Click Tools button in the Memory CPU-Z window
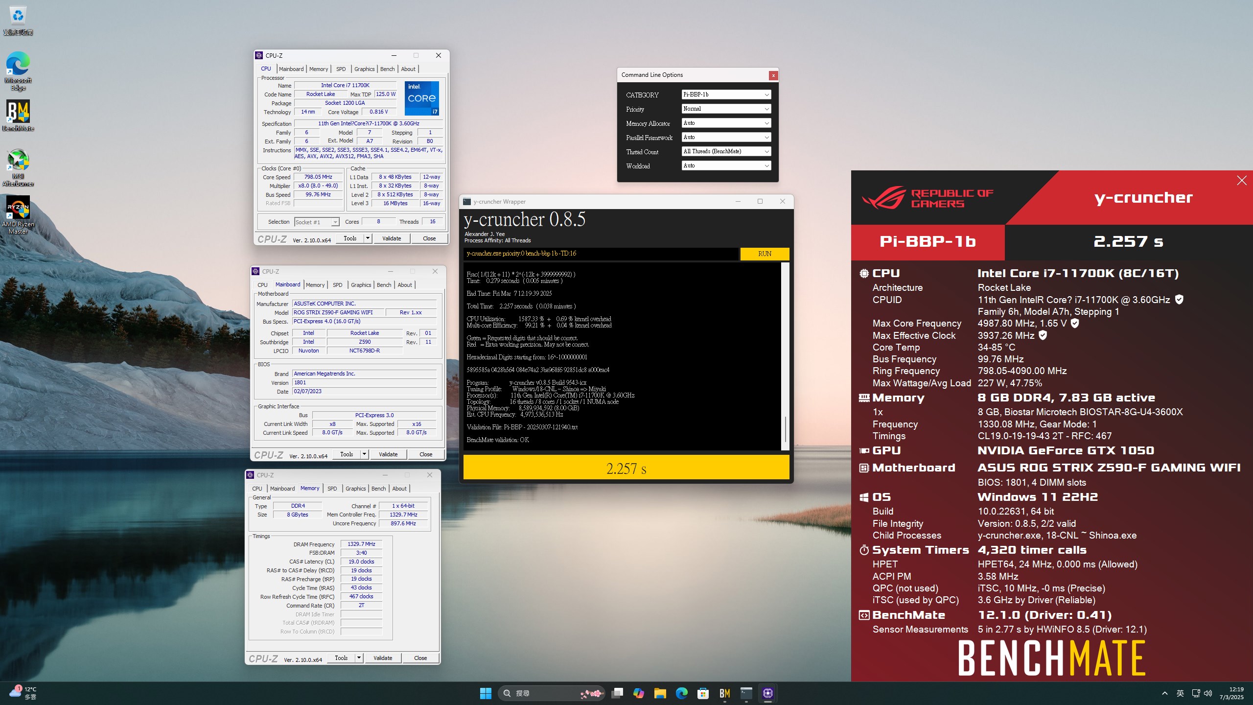1253x705 pixels. pos(341,658)
